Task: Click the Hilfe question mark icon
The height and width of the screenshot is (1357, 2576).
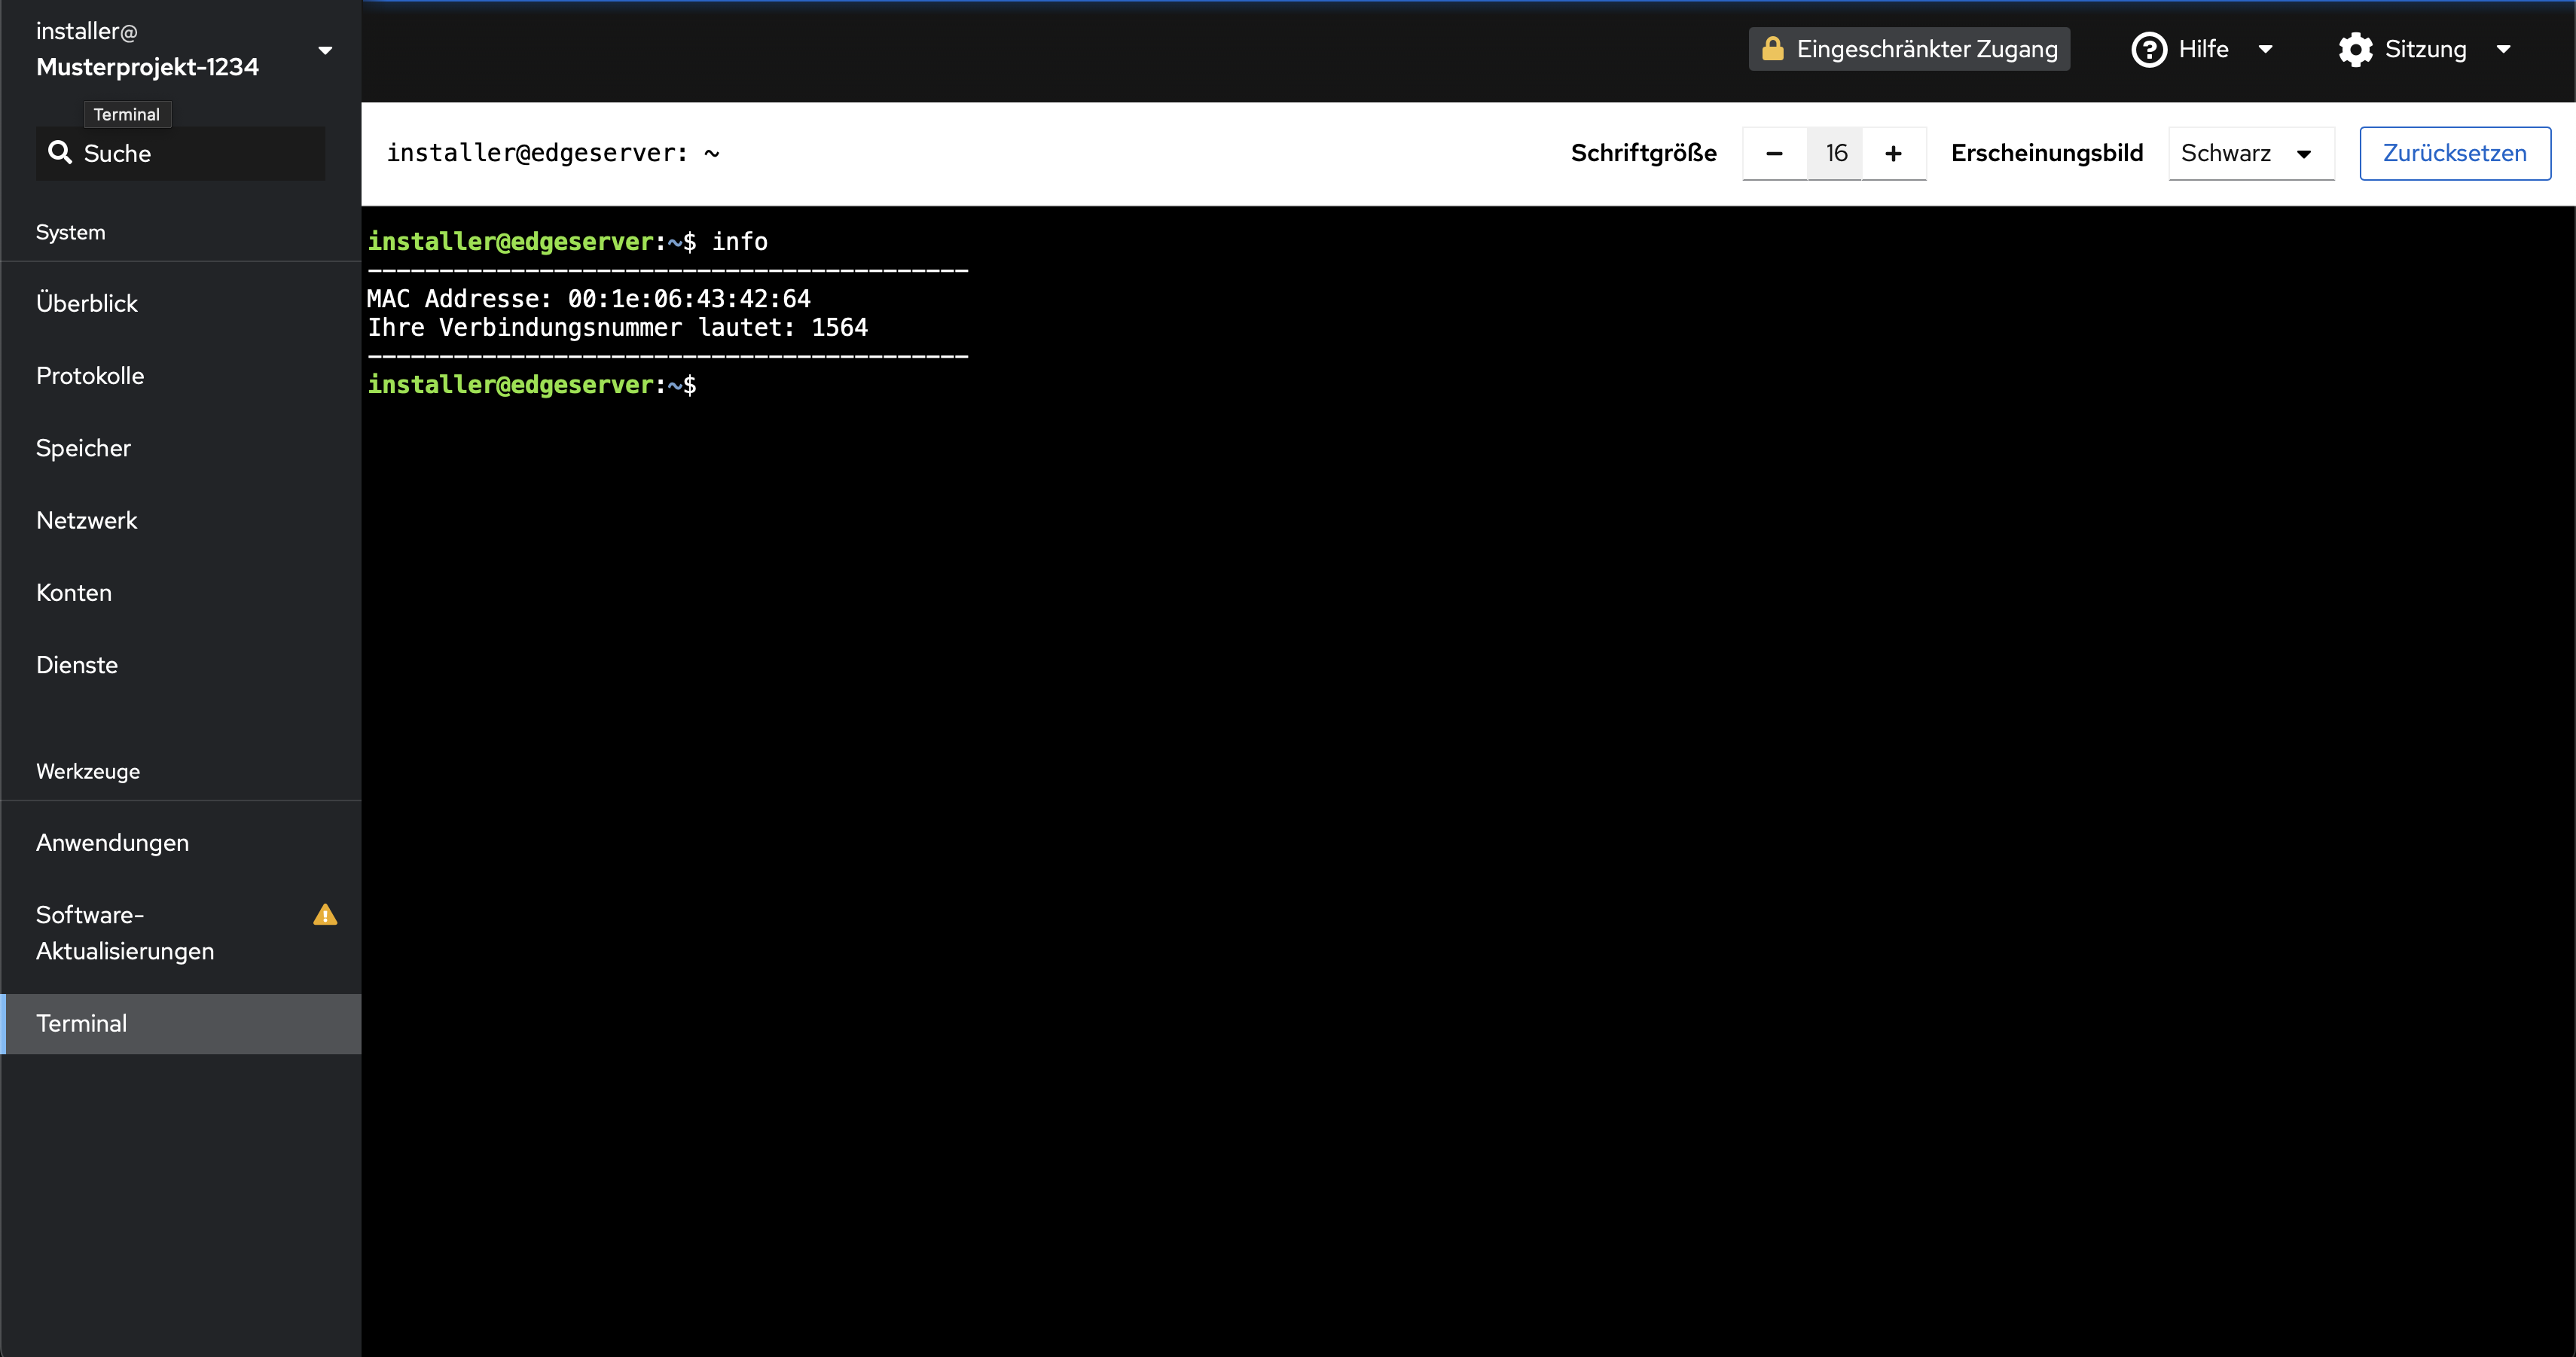Action: (x=2149, y=49)
